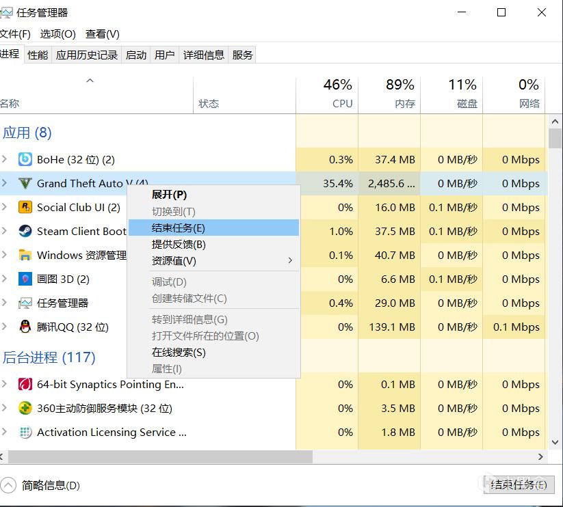Click Task Manager title bar icon
563x507 pixels.
point(6,13)
